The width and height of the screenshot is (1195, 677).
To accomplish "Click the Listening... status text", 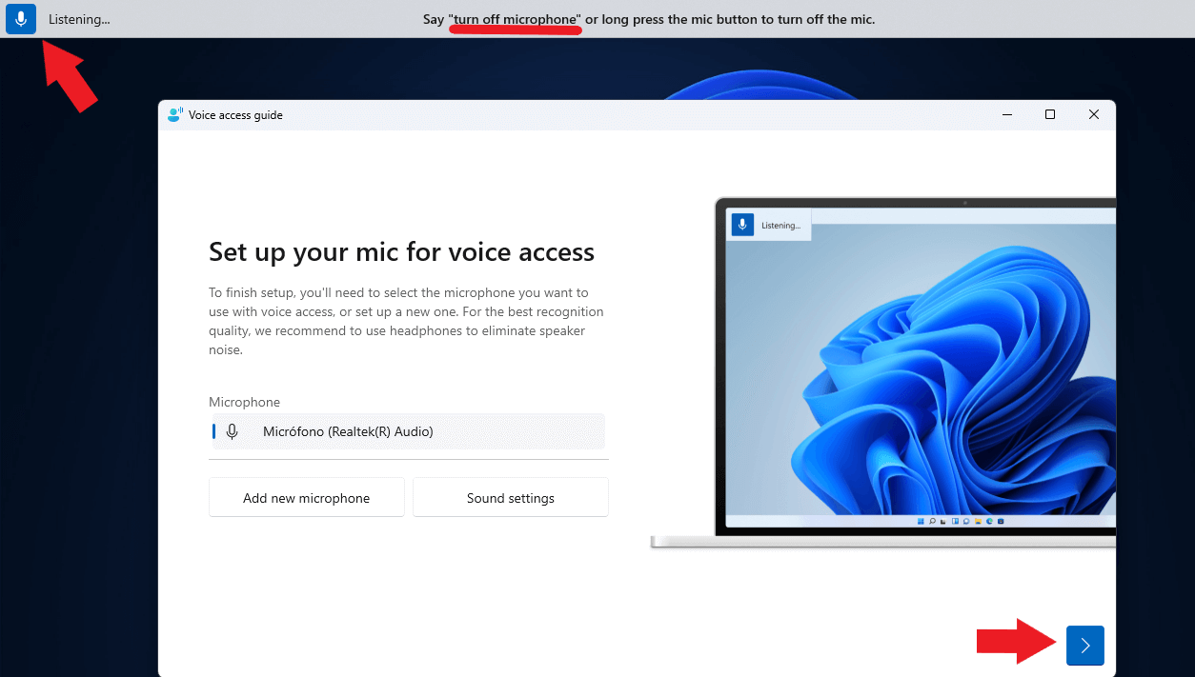I will click(x=79, y=19).
